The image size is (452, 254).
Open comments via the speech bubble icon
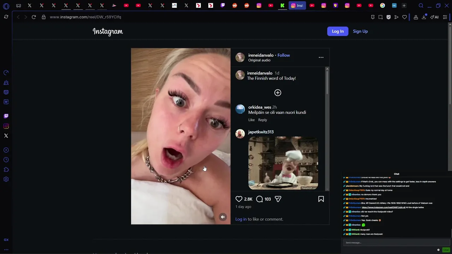[x=260, y=199]
